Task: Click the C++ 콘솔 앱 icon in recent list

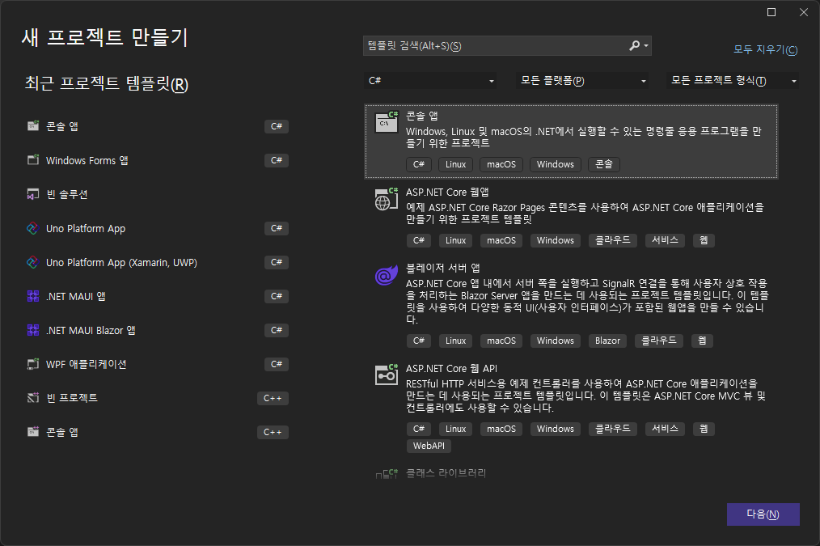Action: pos(33,432)
